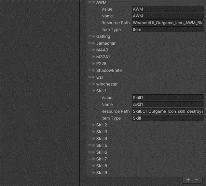Expand the Skill3 entry
The height and width of the screenshot is (186, 206).
pos(94,131)
